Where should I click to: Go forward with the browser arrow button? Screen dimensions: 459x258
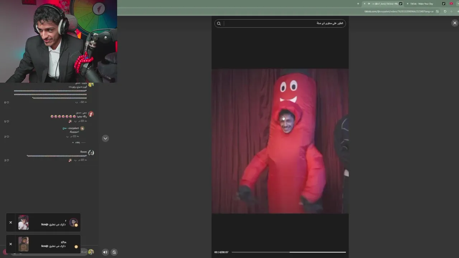tap(458, 11)
